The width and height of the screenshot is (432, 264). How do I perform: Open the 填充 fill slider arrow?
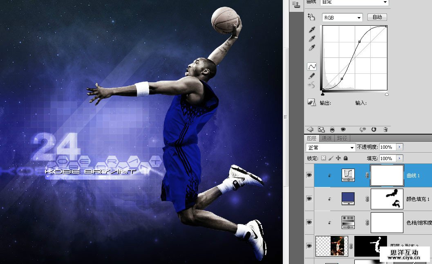[x=399, y=158]
